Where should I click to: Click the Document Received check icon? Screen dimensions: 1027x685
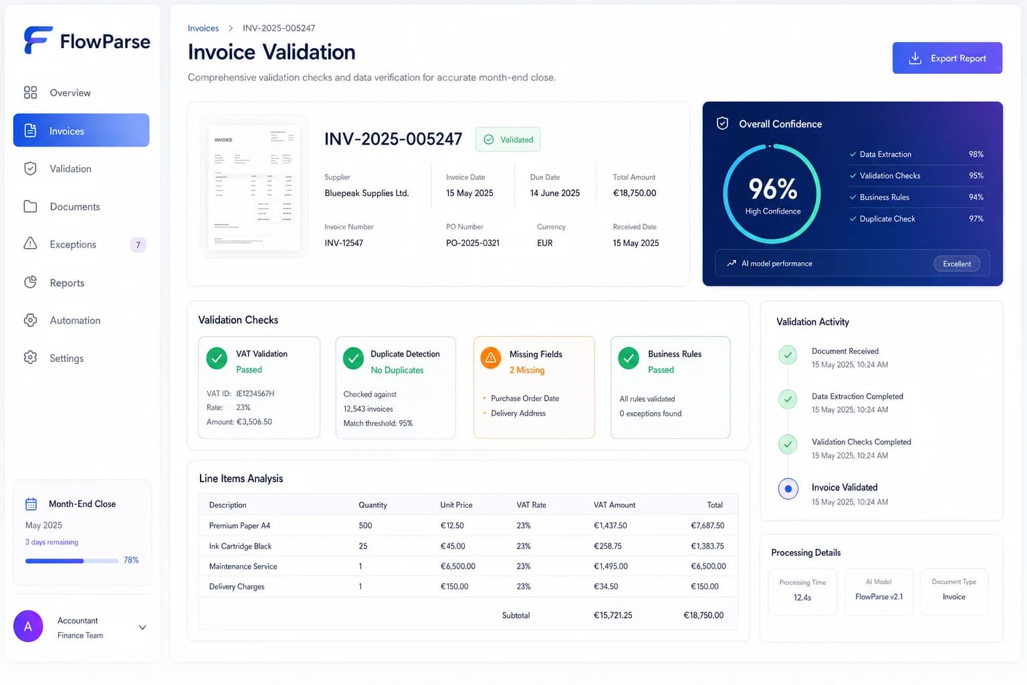tap(788, 355)
